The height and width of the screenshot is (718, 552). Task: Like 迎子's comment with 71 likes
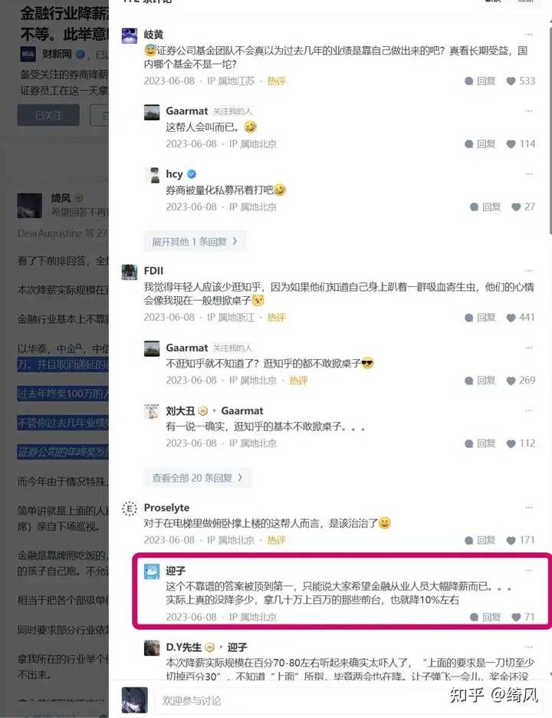[x=523, y=617]
